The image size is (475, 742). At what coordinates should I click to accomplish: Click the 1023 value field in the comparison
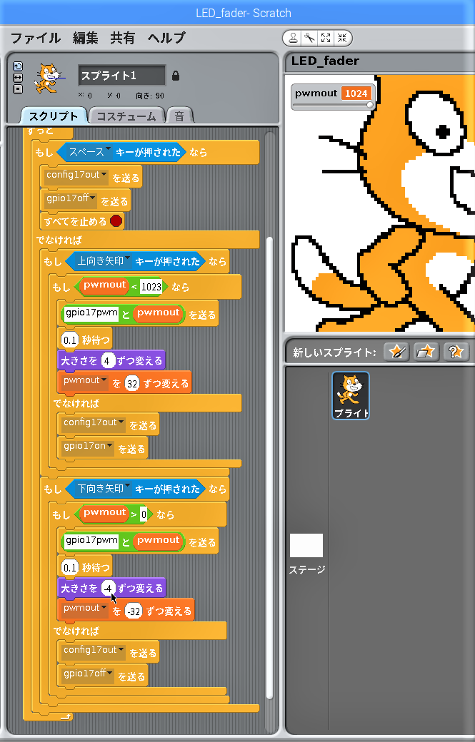pyautogui.click(x=151, y=287)
